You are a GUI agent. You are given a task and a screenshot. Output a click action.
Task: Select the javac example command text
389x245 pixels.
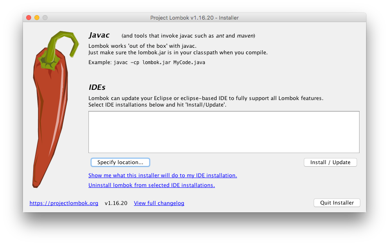click(x=147, y=62)
